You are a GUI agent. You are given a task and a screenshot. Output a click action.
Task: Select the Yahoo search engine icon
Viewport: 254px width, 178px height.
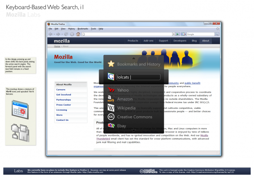point(111,90)
